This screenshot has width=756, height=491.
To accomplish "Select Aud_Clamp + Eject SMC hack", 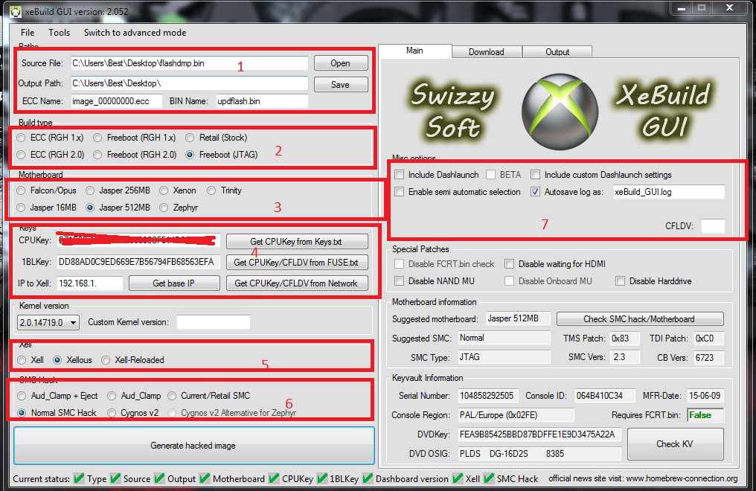I will coord(57,396).
